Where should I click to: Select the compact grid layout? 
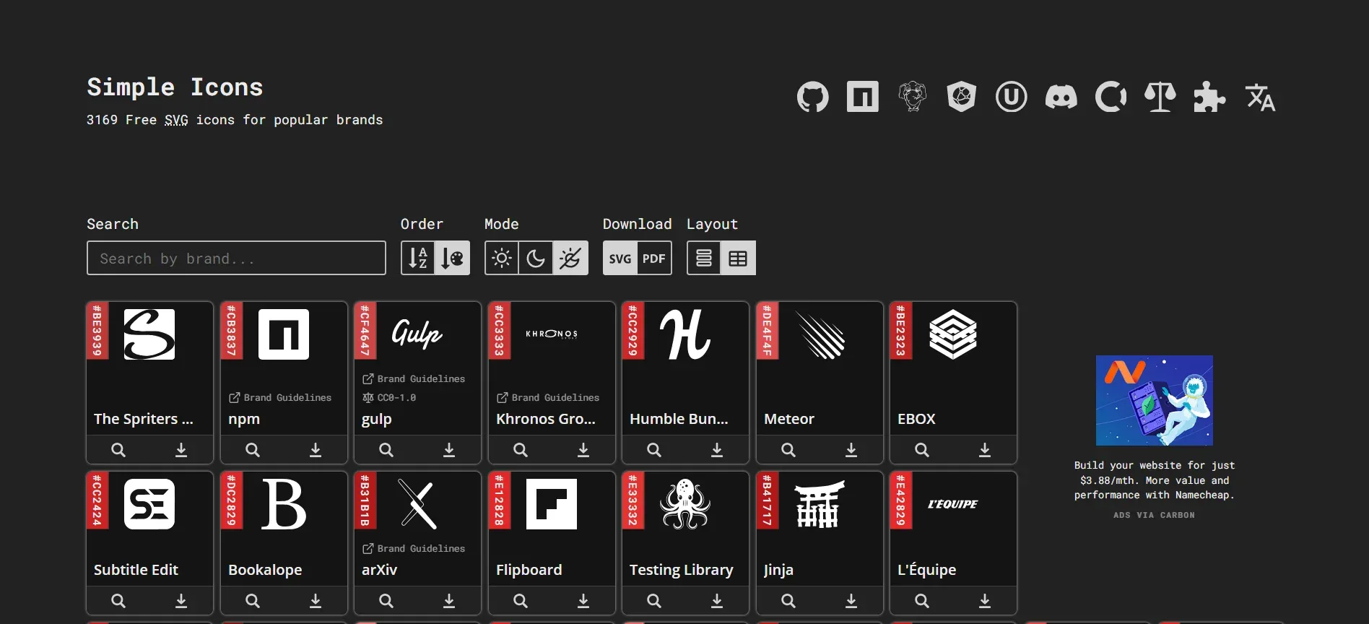click(x=738, y=258)
